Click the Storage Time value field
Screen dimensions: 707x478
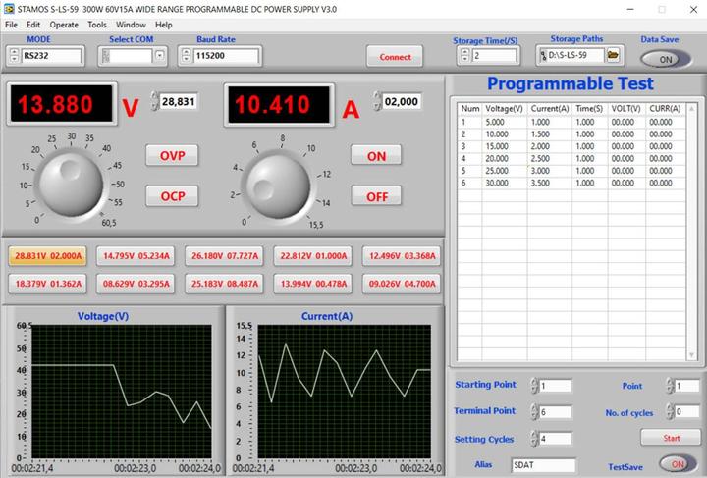pos(494,56)
